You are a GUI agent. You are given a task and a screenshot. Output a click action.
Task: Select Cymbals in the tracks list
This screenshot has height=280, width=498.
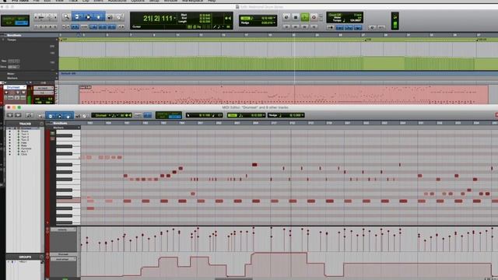(26, 149)
